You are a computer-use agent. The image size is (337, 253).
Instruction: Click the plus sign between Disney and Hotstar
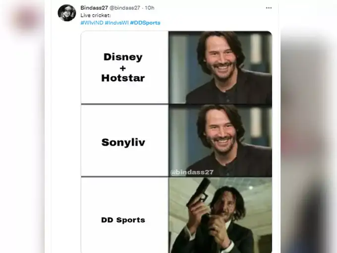[x=122, y=67]
